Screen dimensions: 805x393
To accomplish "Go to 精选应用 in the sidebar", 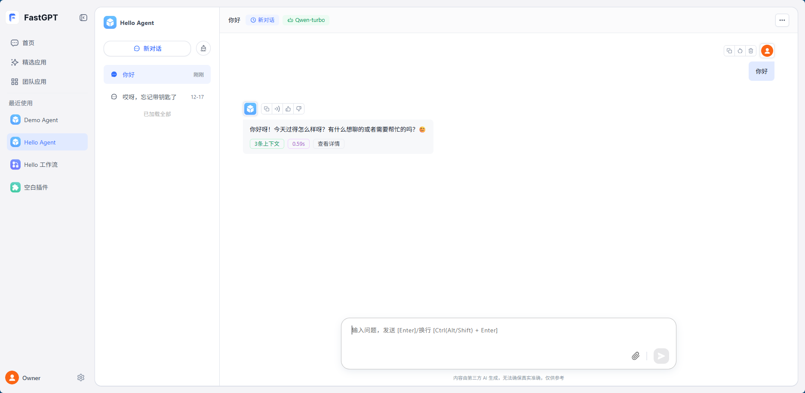I will coord(34,62).
